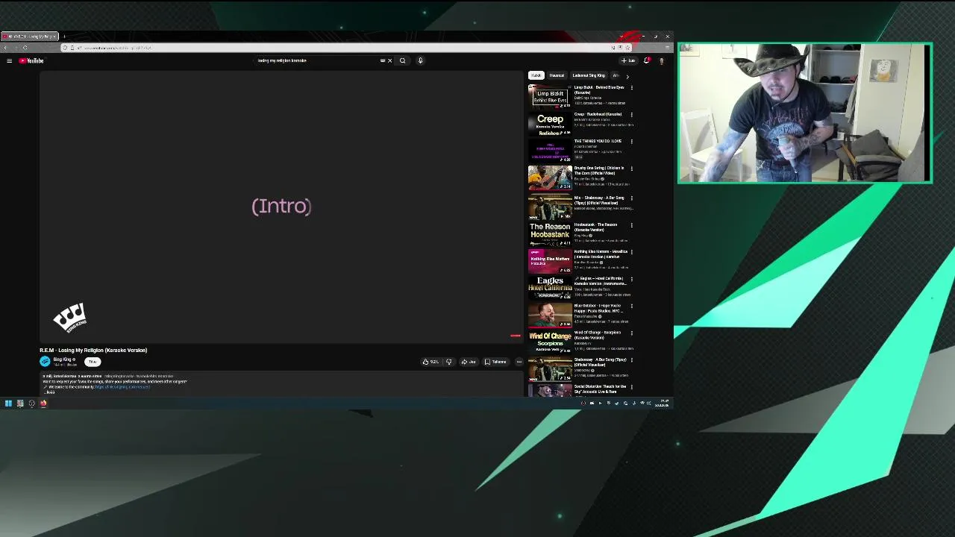955x537 pixels.
Task: Focus the 'losing my religion karaoke' search field
Action: (x=317, y=60)
